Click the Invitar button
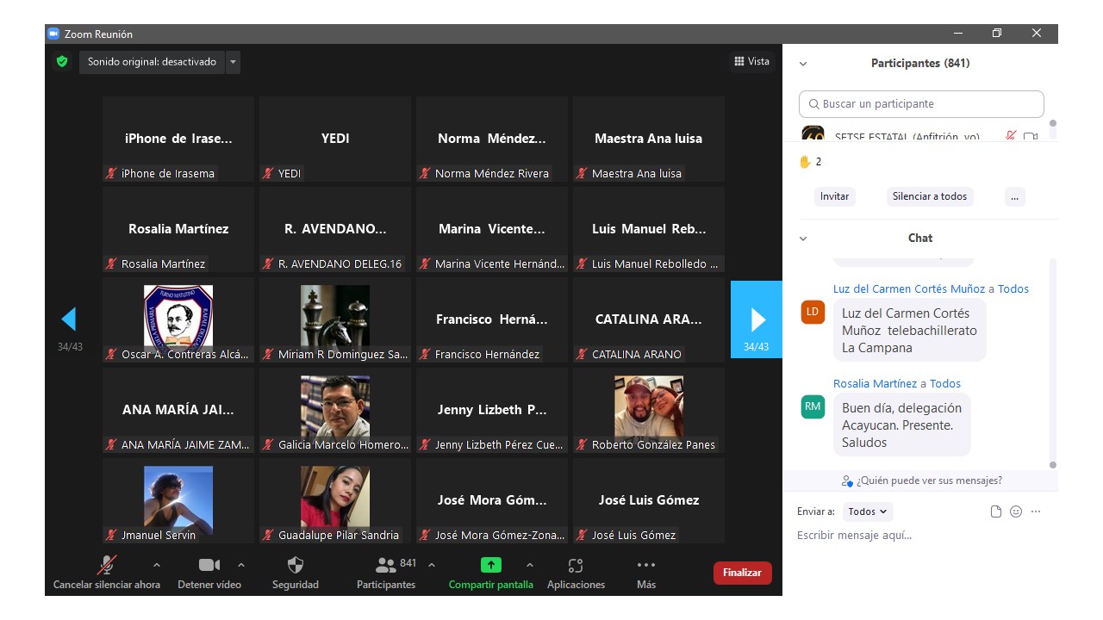The image size is (1103, 620). point(834,196)
